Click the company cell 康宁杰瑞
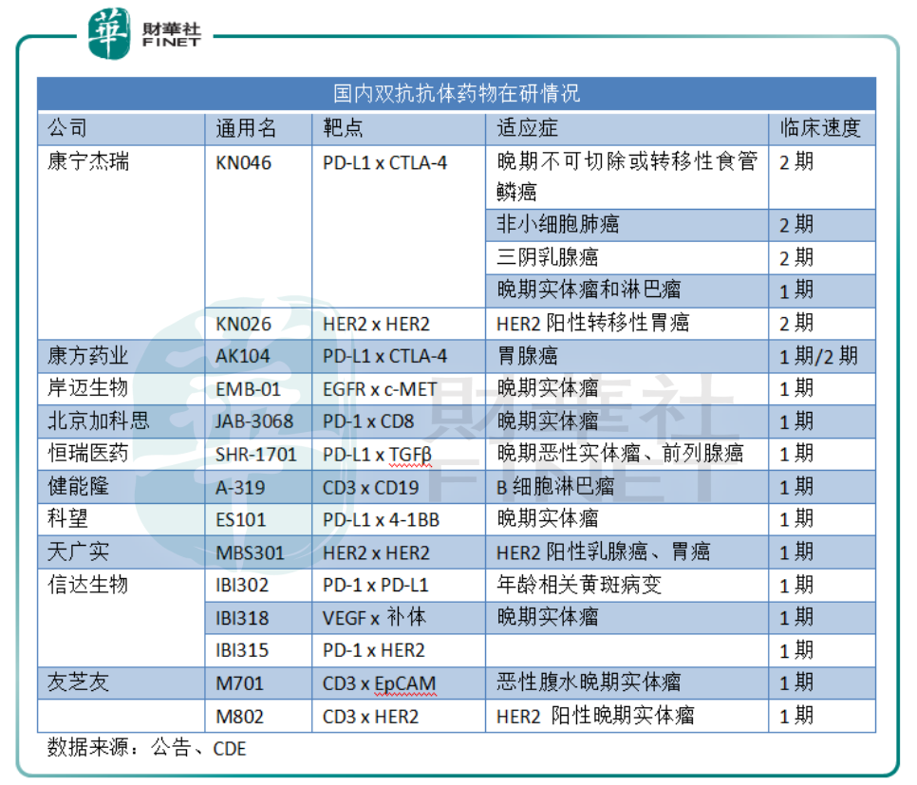Screen dimensions: 917x785 (87, 161)
